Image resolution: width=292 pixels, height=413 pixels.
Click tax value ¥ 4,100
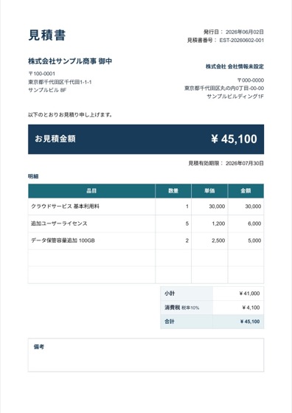(251, 308)
